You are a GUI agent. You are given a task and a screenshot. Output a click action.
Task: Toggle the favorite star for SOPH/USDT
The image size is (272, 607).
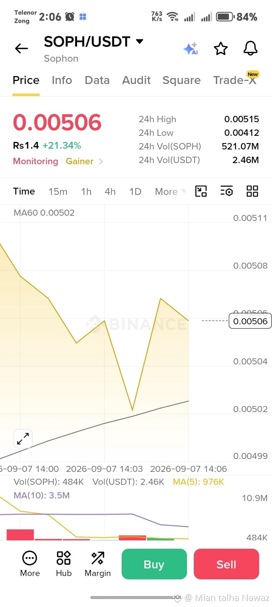221,48
